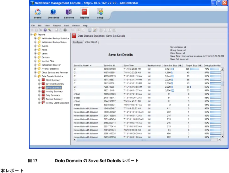Screen dimensions: 229x173
Task: Expand the Inactive Files folder
Action: tap(35, 61)
